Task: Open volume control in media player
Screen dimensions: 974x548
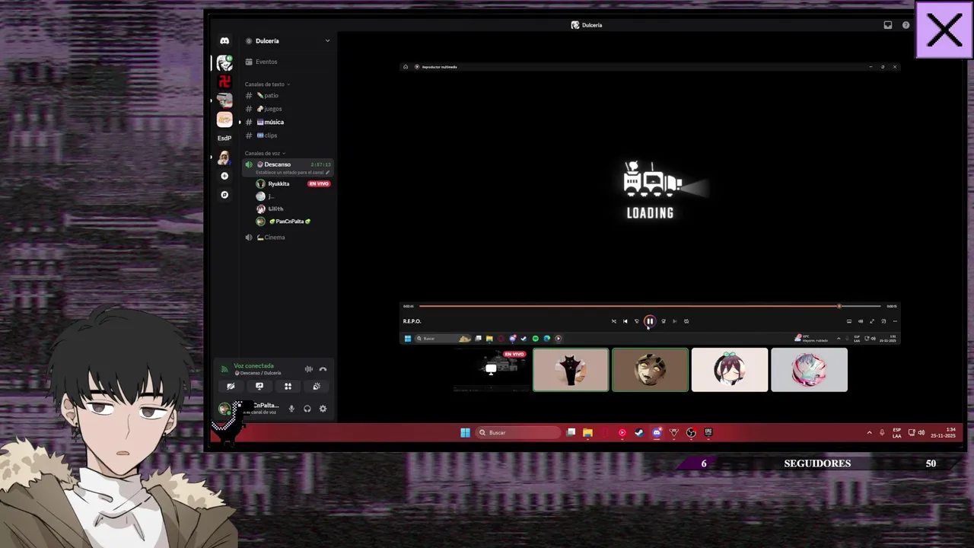Action: (861, 321)
